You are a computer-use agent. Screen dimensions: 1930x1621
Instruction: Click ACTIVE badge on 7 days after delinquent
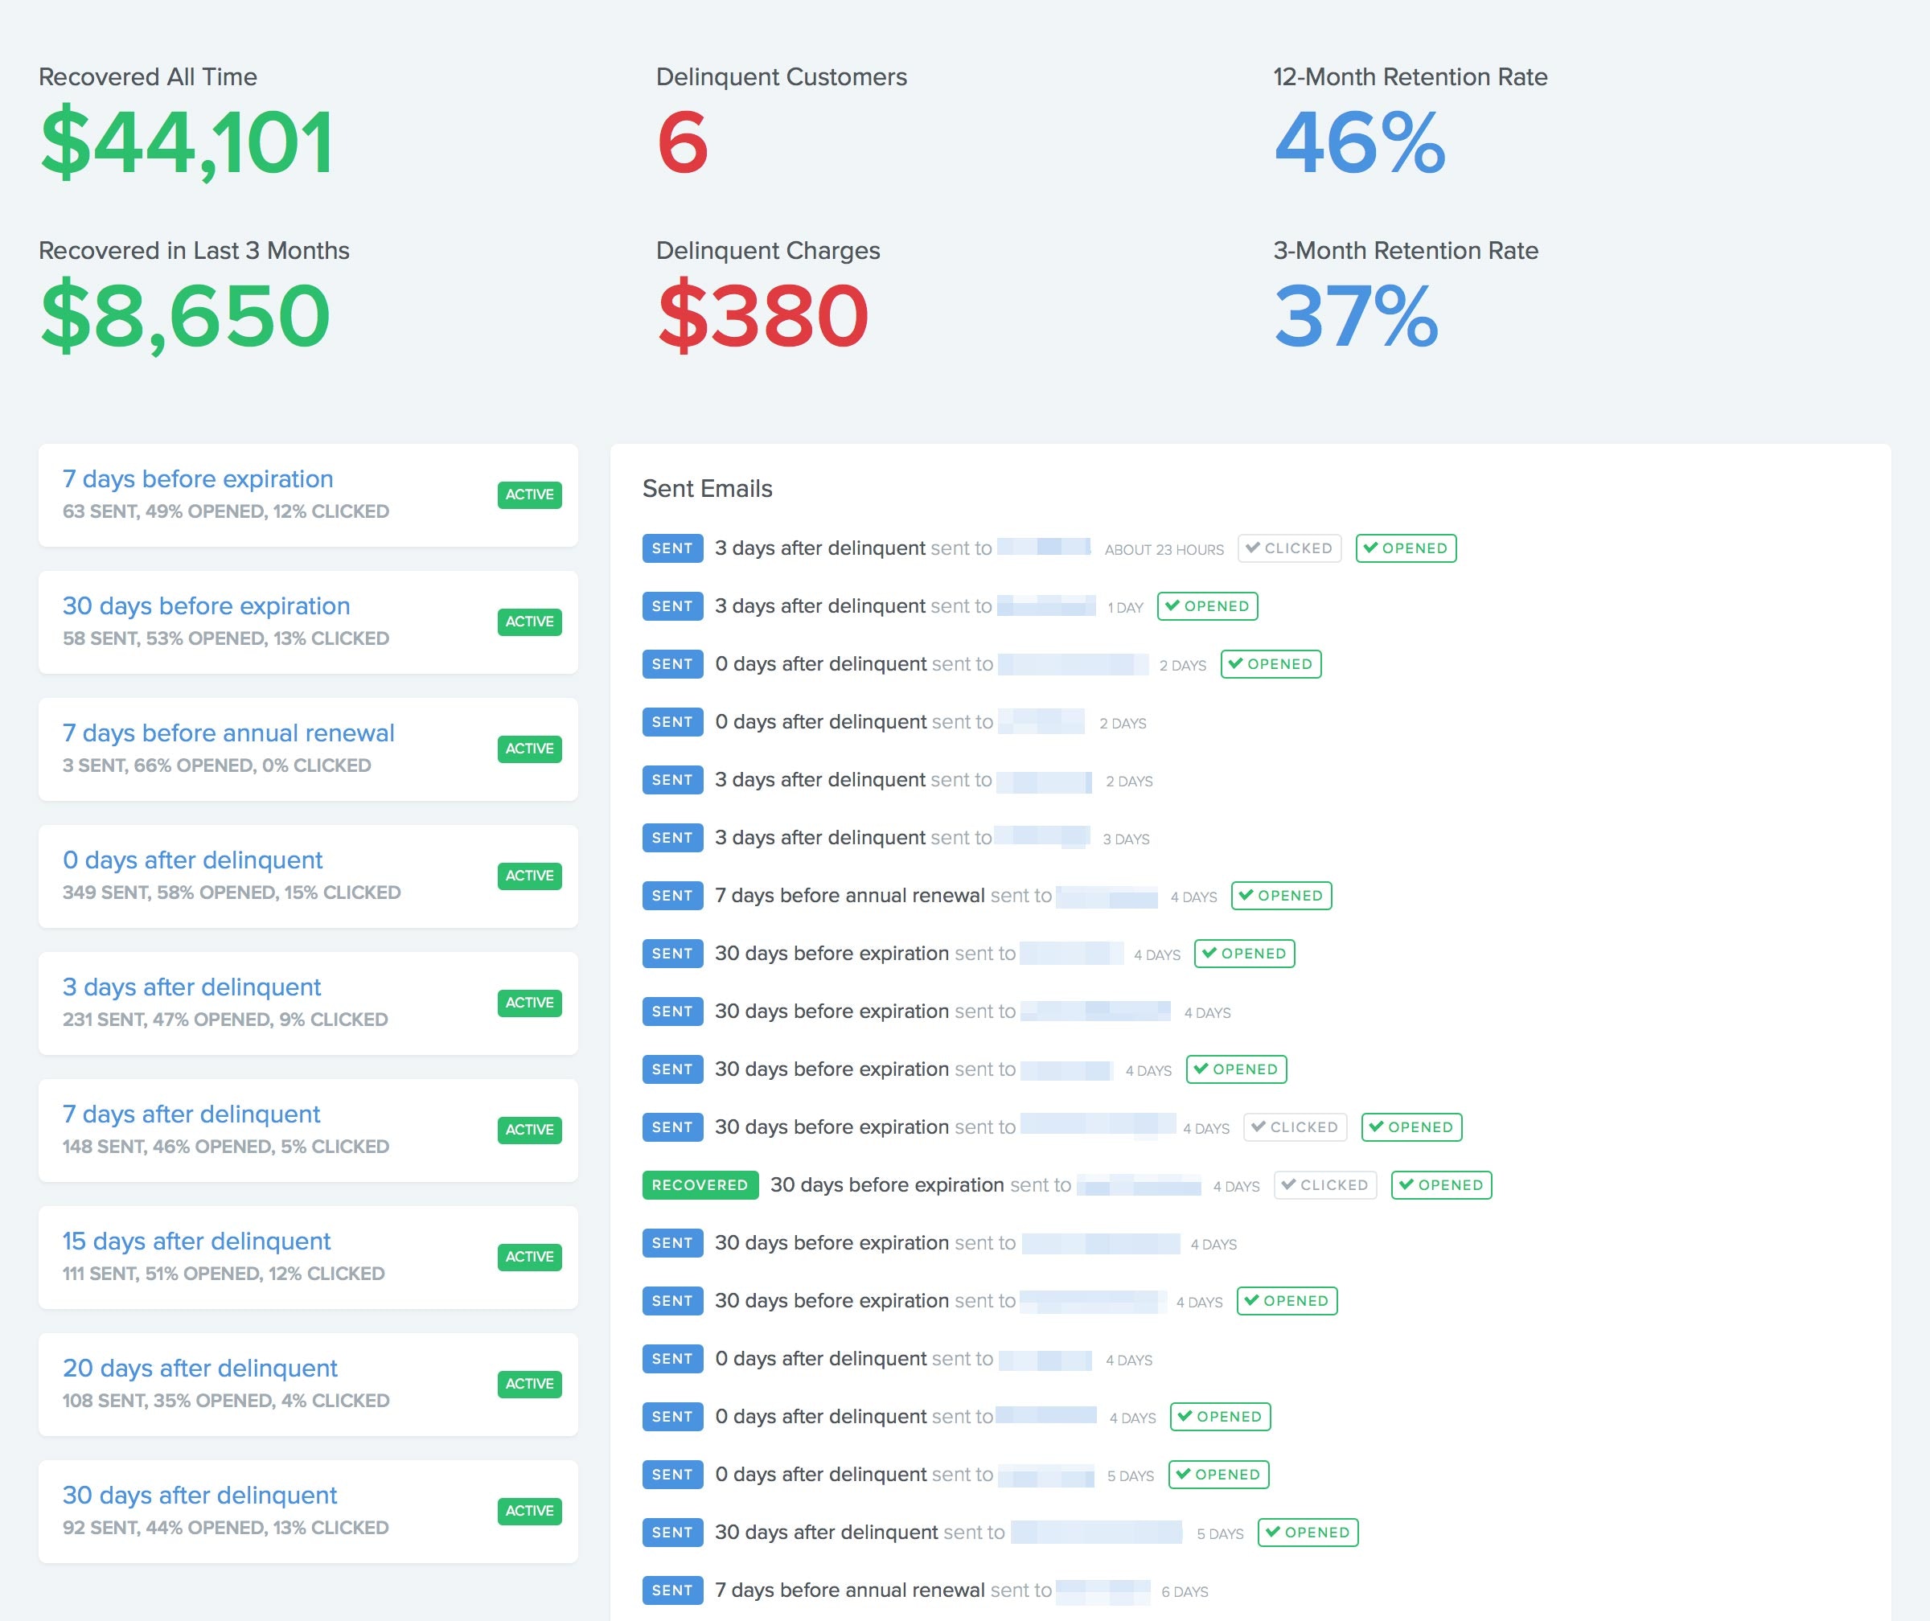point(529,1130)
